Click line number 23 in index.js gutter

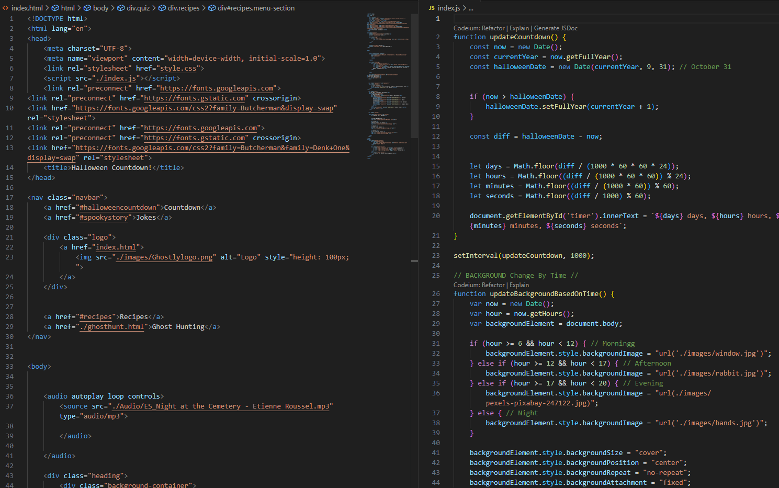pos(436,256)
